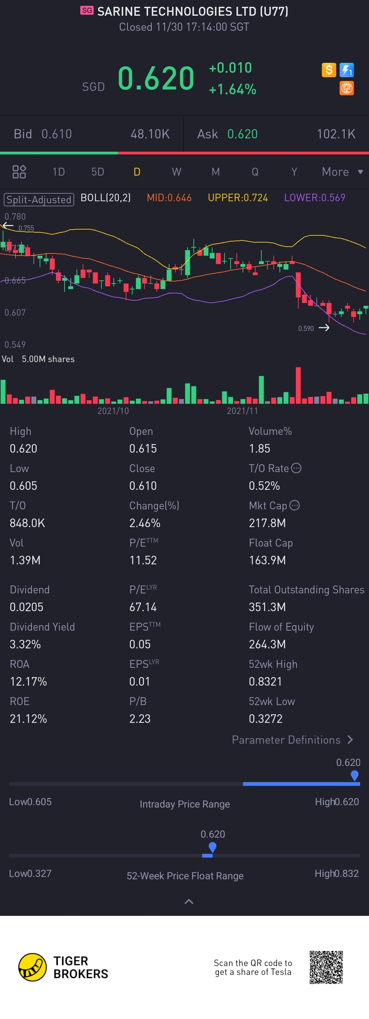Open Parameter Definitions link

pos(292,740)
